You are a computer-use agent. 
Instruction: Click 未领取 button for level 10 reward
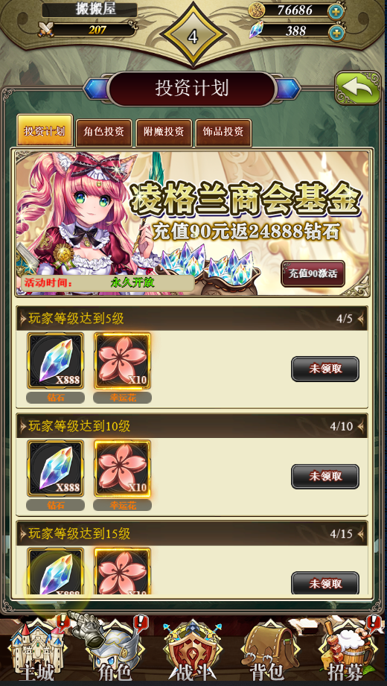(325, 477)
